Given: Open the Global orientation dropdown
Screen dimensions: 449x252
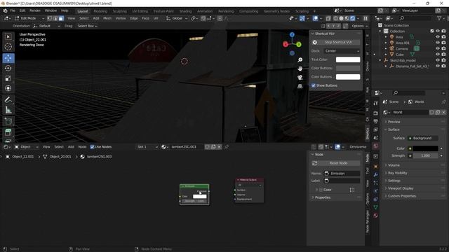Looking at the screenshot, I should 177,18.
